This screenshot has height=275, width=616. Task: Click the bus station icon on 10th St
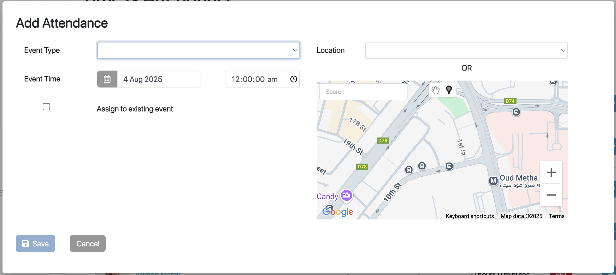point(409,169)
